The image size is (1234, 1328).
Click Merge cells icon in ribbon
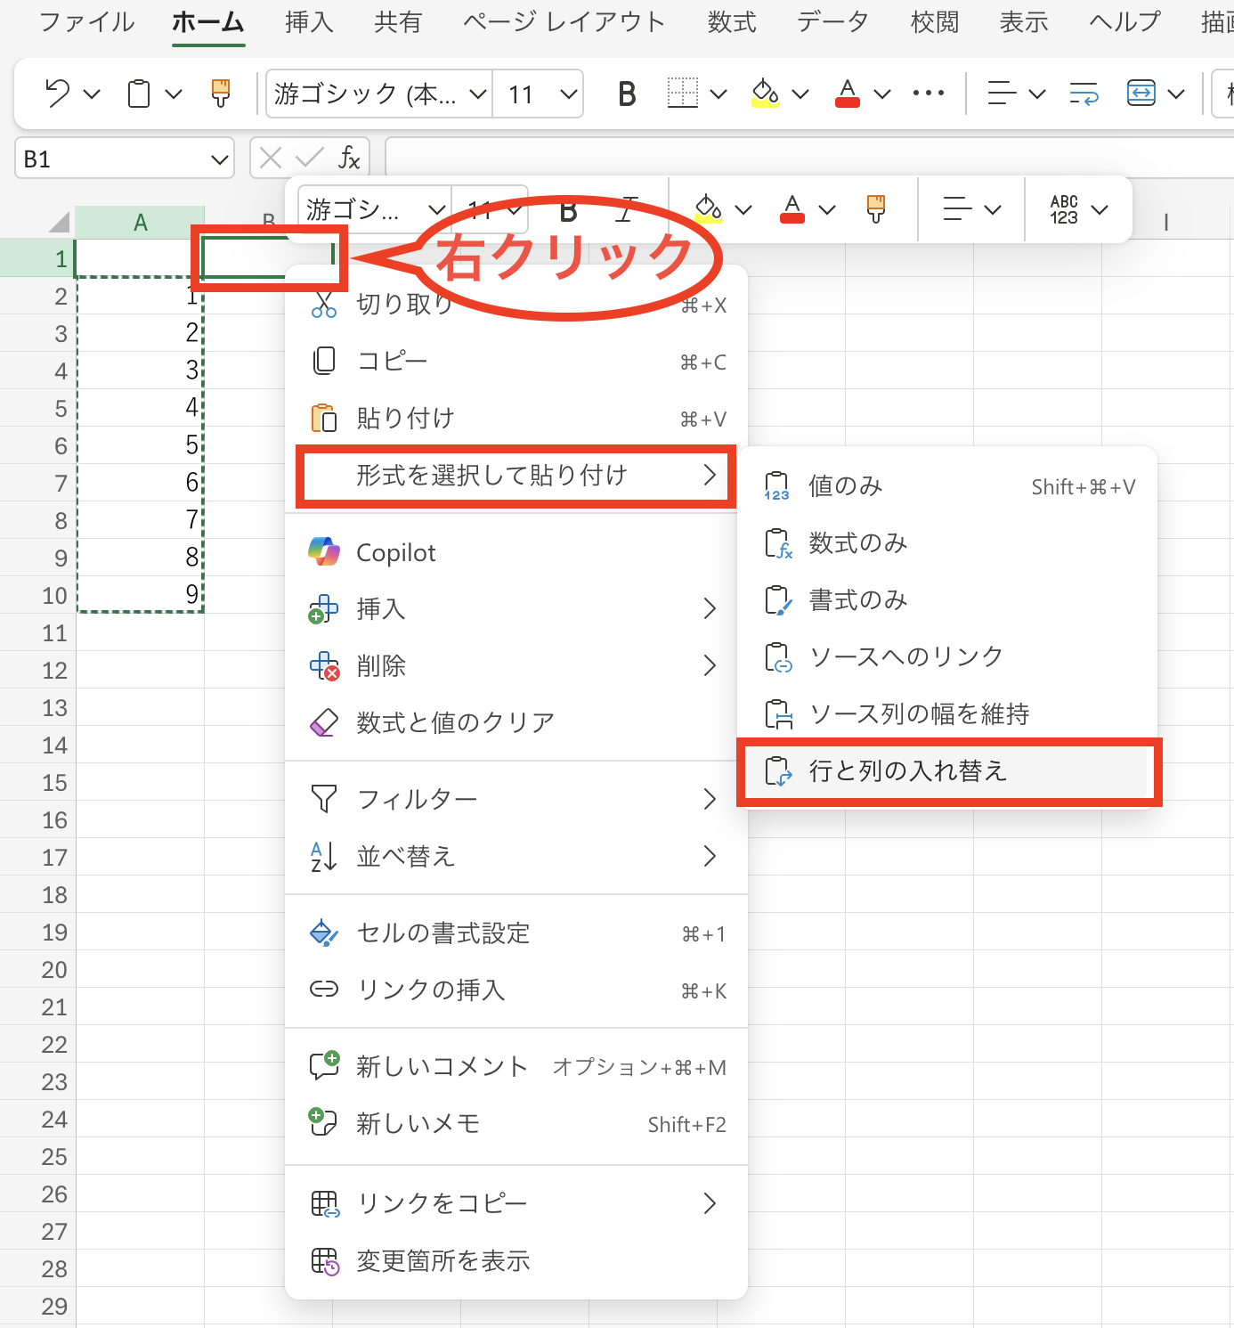click(1141, 94)
